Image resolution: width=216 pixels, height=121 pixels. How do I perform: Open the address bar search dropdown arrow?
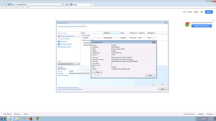point(64,5)
